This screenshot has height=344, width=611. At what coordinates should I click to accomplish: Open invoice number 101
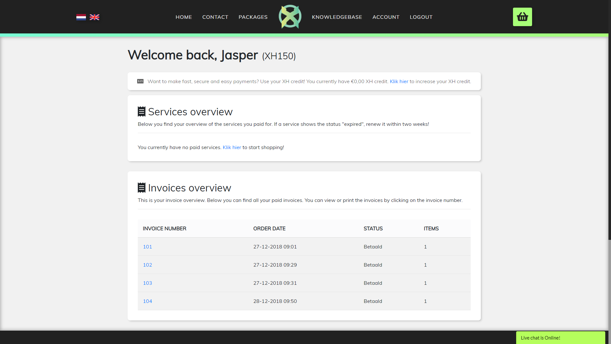tap(147, 247)
